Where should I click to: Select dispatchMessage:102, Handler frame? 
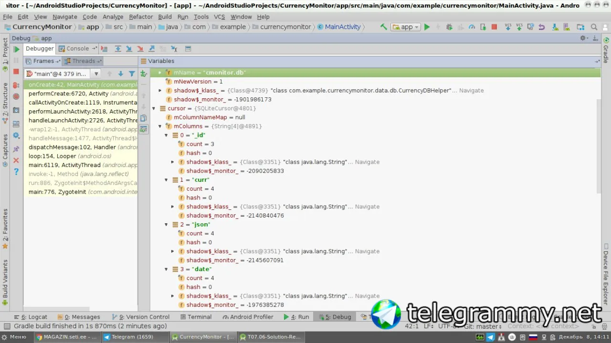[81, 147]
